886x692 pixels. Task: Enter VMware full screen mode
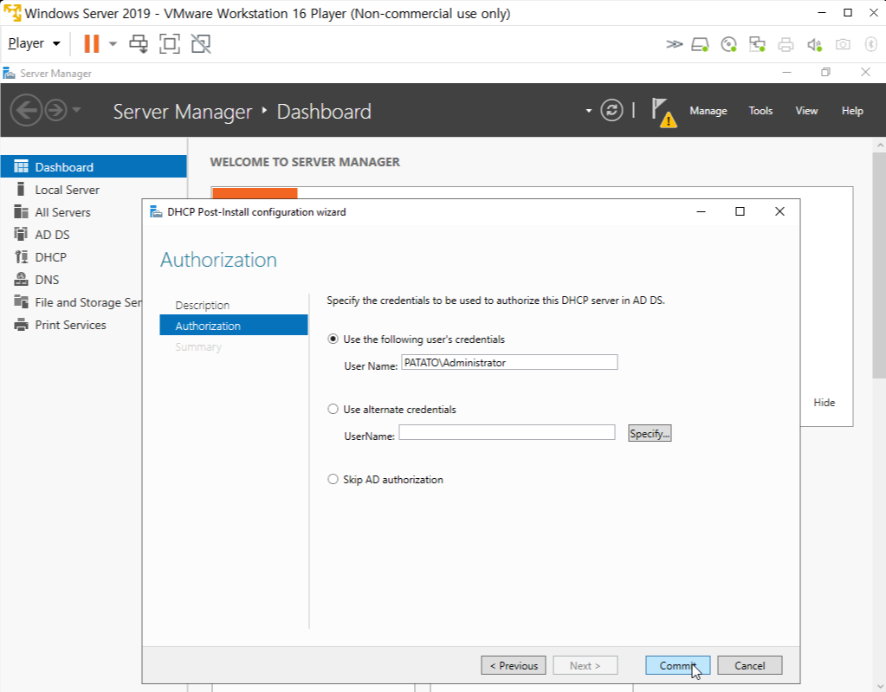[x=170, y=43]
